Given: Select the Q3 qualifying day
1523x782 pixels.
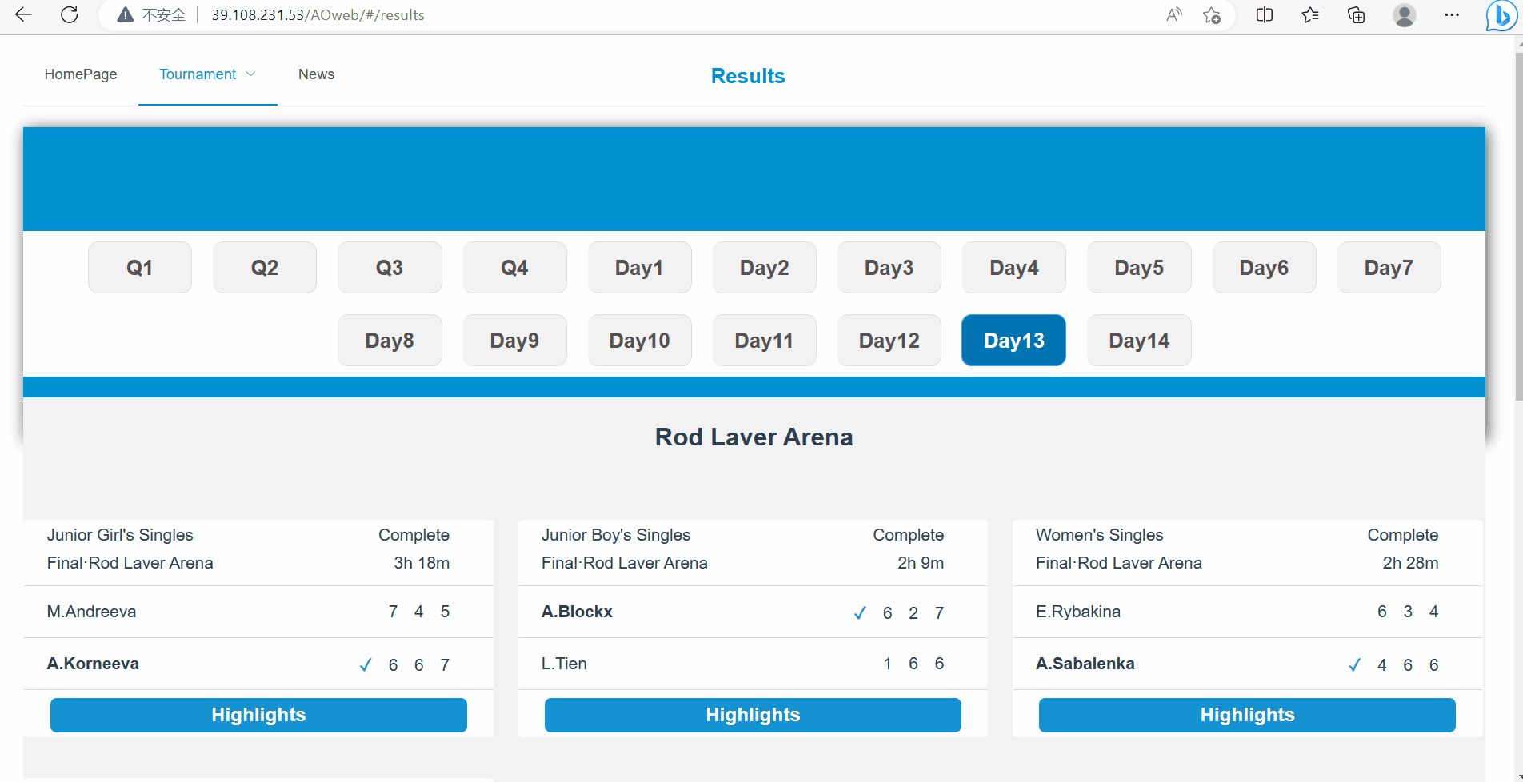Looking at the screenshot, I should tap(390, 267).
